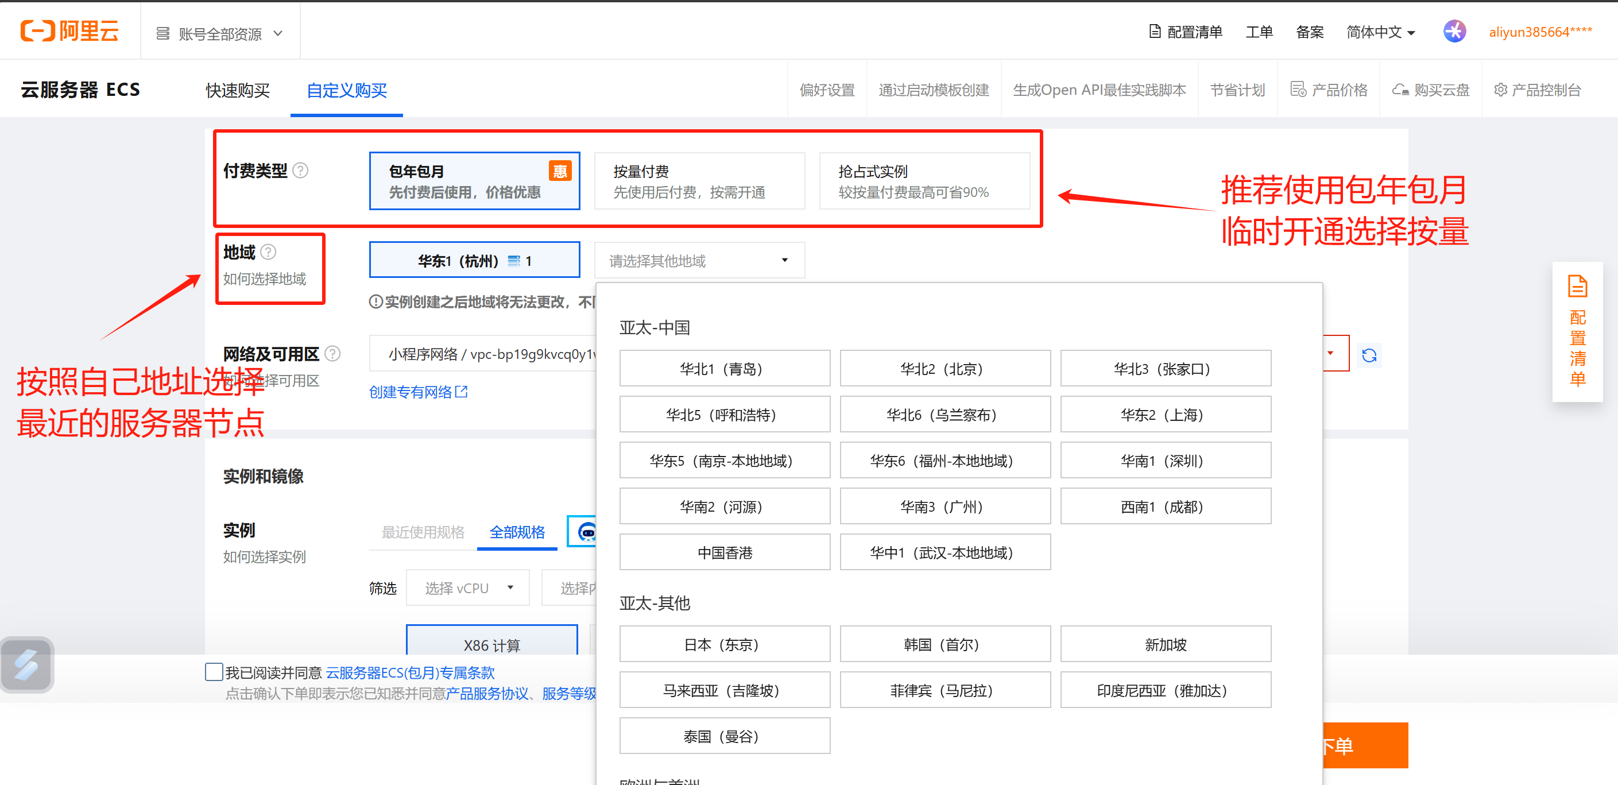Image resolution: width=1618 pixels, height=785 pixels.
Task: Switch to the 全部规格 tab
Action: (517, 532)
